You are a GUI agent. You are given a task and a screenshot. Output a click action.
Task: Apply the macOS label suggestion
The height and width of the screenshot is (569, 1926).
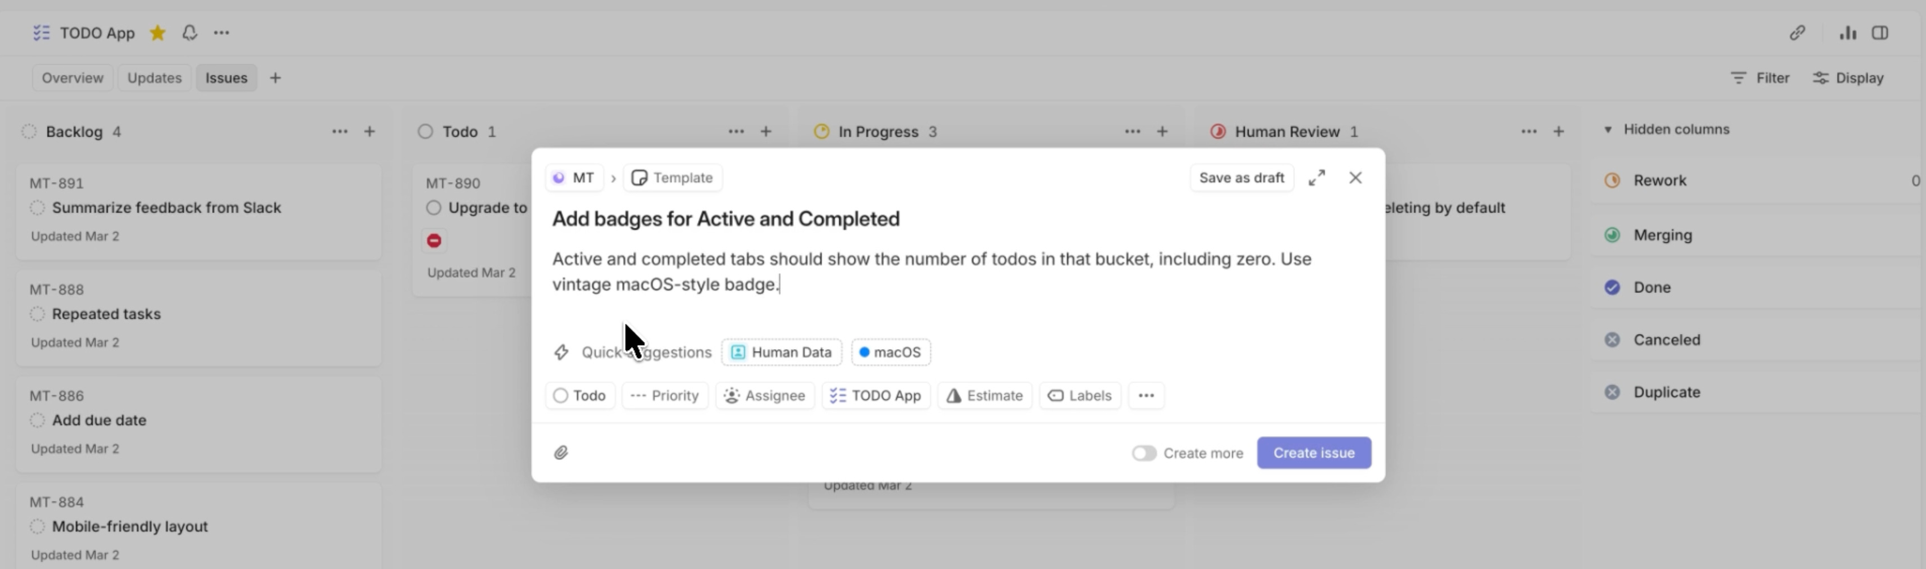click(890, 352)
